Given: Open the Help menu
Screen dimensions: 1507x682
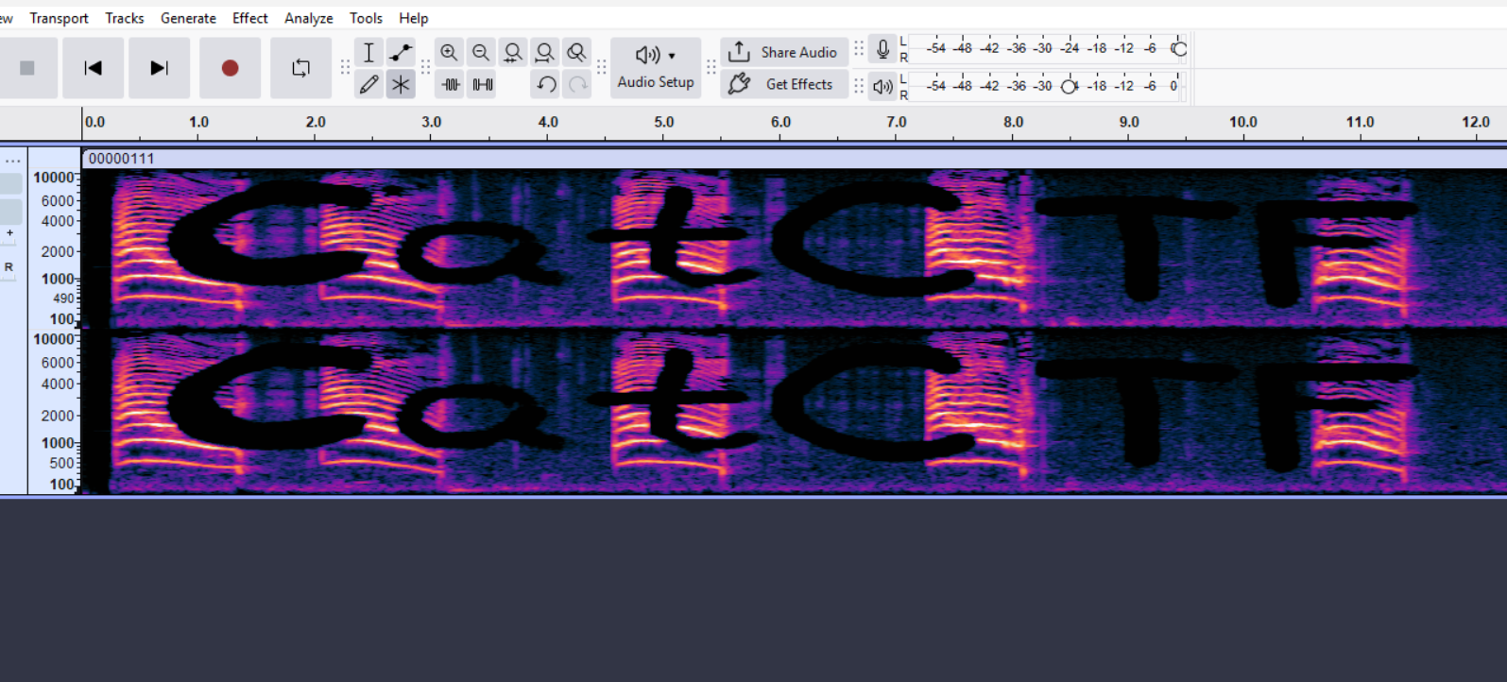Looking at the screenshot, I should [414, 18].
